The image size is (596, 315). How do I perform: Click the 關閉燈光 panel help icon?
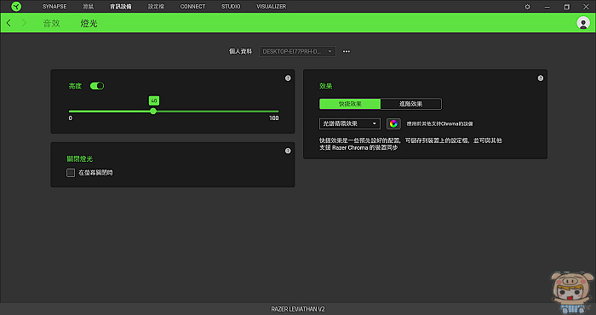click(x=288, y=151)
